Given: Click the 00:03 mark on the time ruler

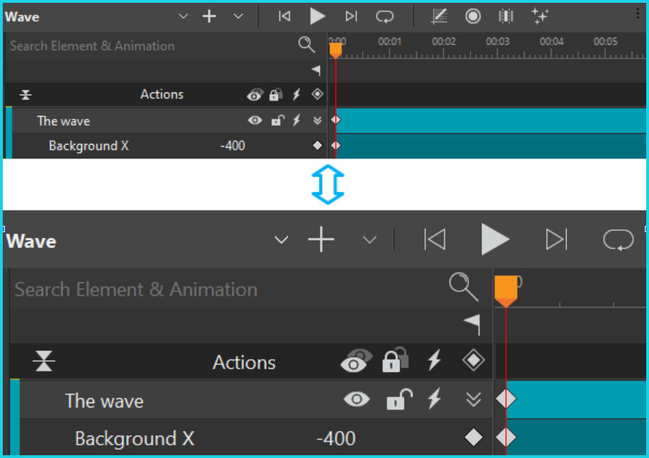Looking at the screenshot, I should (498, 42).
